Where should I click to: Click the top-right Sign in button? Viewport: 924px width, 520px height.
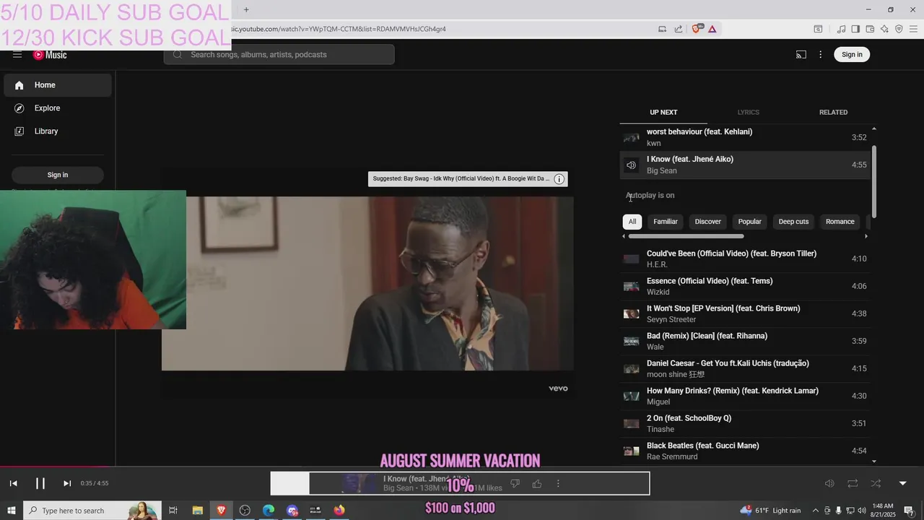(x=852, y=55)
